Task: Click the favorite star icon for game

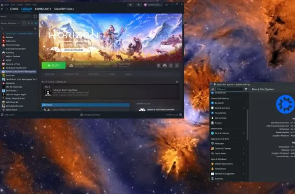Action: (177, 65)
